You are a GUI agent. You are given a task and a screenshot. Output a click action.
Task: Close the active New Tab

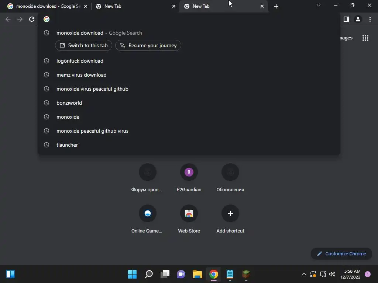(x=262, y=6)
